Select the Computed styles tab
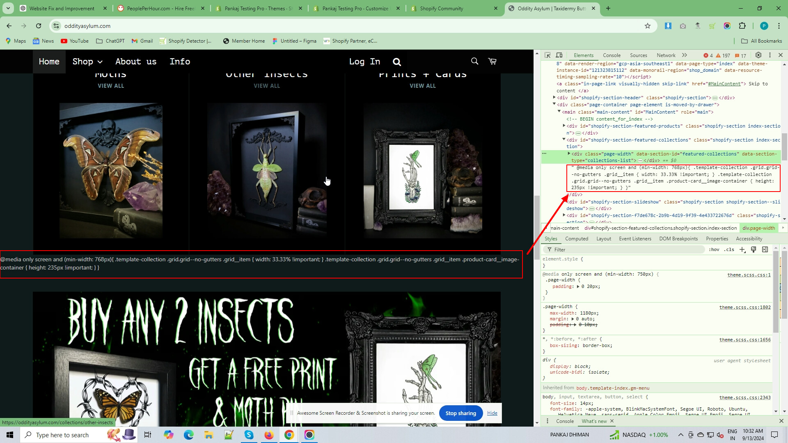 (576, 239)
